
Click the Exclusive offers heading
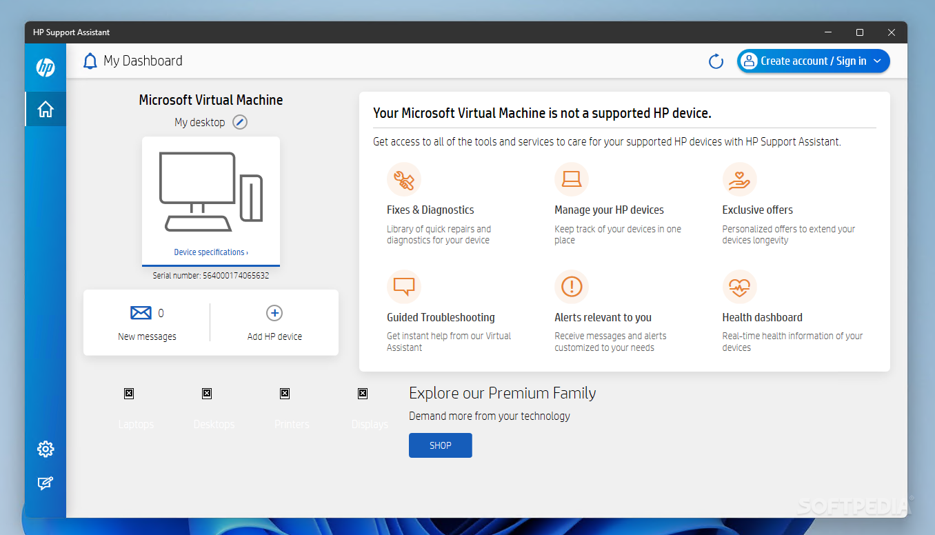coord(757,210)
